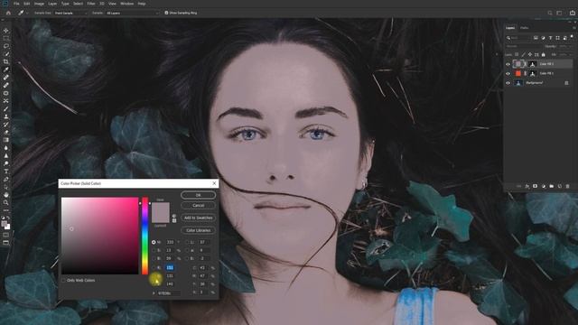Click the Home icon in the options bar
The image size is (578, 325).
8,13
